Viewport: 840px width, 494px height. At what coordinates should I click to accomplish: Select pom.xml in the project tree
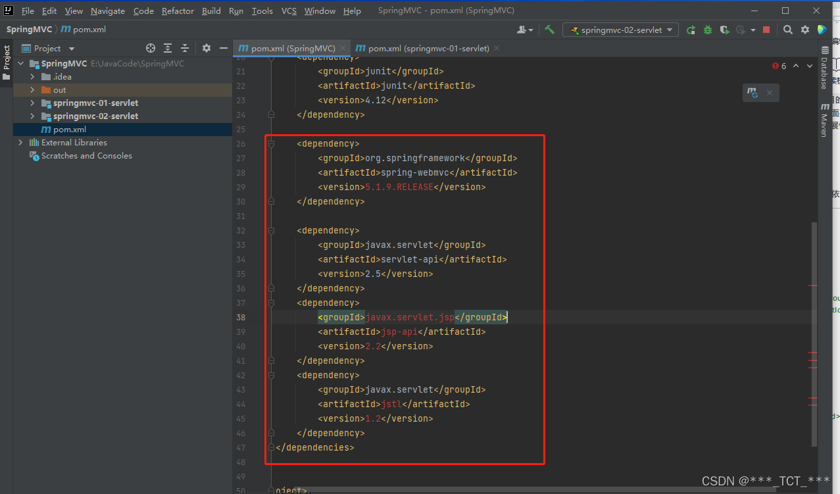pos(122,130)
